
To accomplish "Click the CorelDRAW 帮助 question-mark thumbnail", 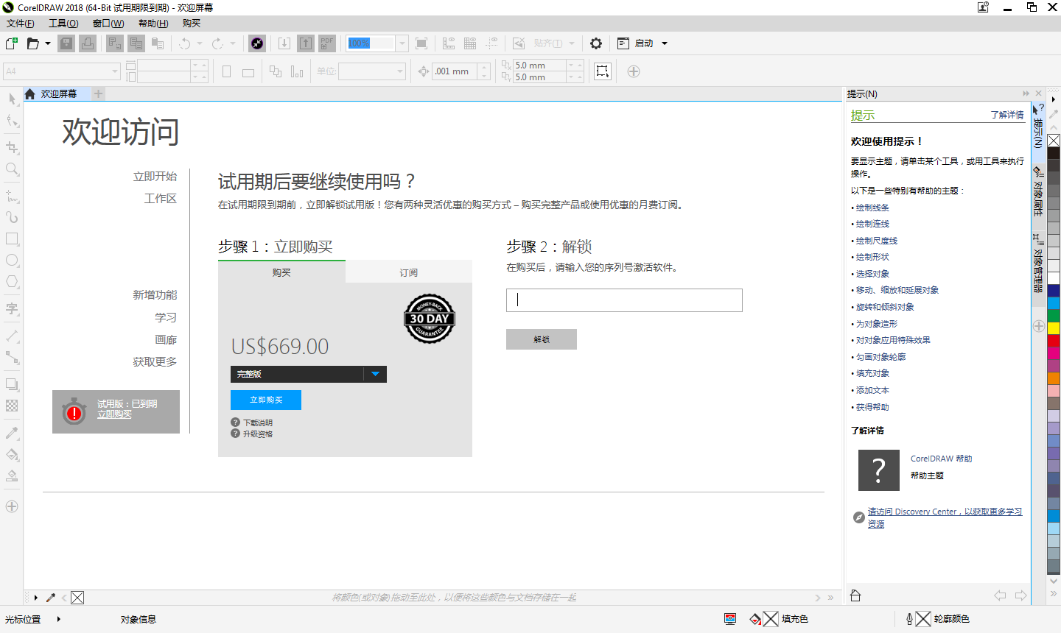I will click(x=879, y=470).
